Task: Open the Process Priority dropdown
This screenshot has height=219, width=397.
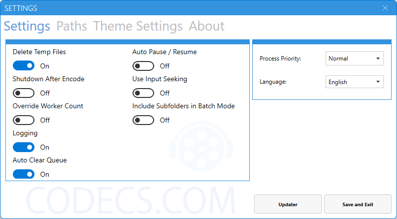Action: (355, 59)
